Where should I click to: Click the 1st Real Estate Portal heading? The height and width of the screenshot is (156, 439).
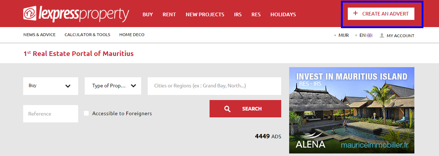point(79,53)
